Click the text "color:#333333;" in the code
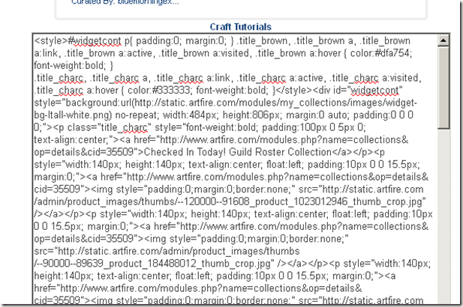 click(x=159, y=90)
